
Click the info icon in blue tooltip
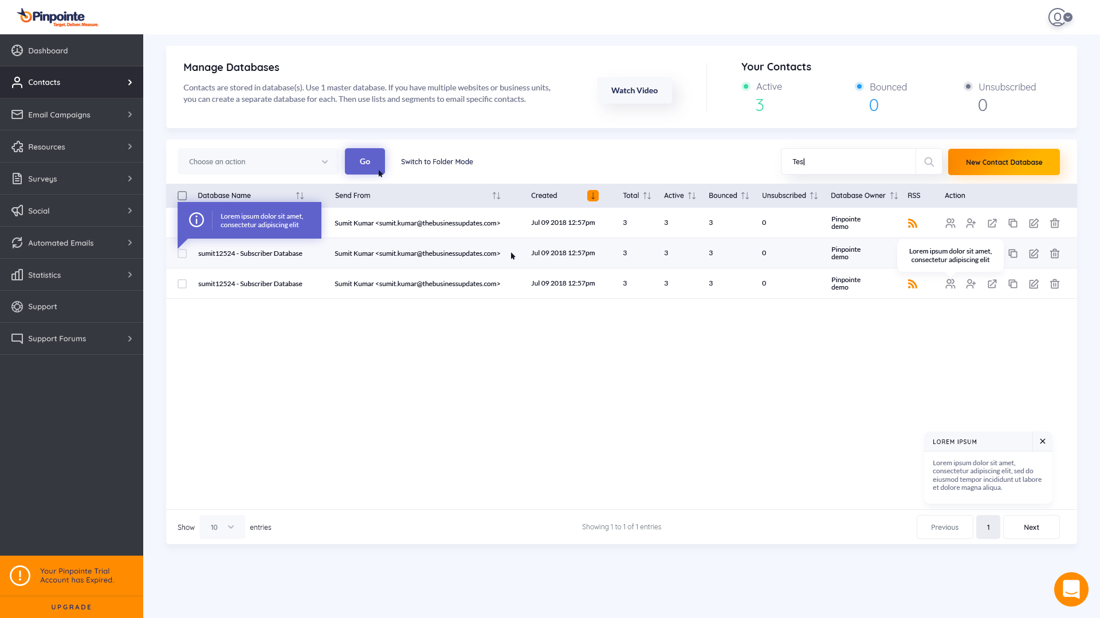click(197, 220)
